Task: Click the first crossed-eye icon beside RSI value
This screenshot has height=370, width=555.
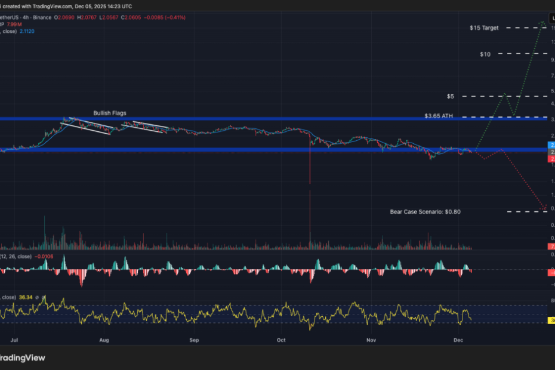Action: [x=37, y=297]
